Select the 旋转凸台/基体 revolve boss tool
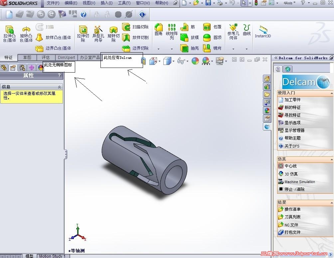Viewport: 334px width, 258px height. click(26, 34)
